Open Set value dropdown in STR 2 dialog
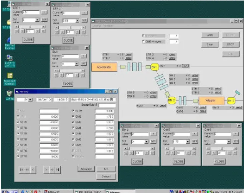Image resolution: width=244 pixels, height=193 pixels. click(x=77, y=21)
